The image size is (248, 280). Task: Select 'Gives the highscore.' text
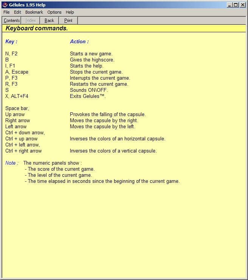click(92, 60)
